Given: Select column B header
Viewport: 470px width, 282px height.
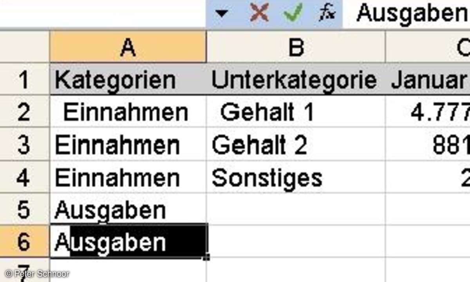Looking at the screenshot, I should point(296,47).
